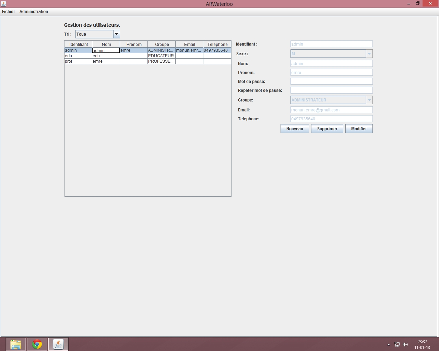The height and width of the screenshot is (351, 439).
Task: Open Chrome from the taskbar
Action: pyautogui.click(x=37, y=344)
